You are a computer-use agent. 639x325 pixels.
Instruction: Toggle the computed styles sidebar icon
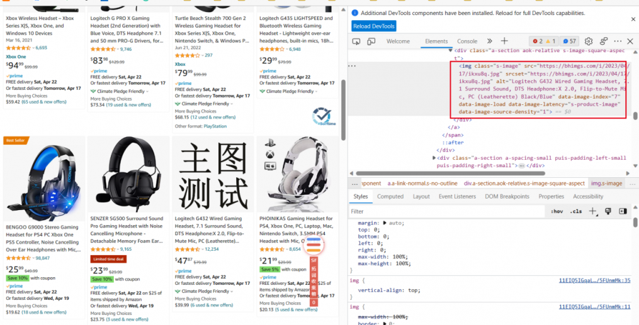coord(622,211)
